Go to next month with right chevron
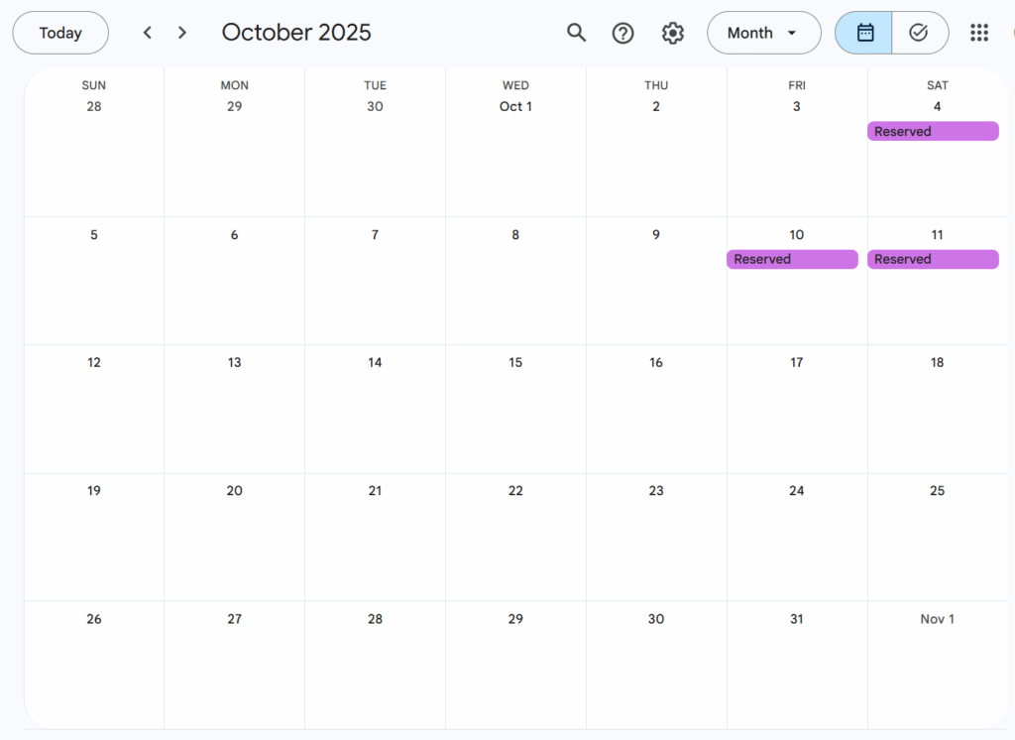The height and width of the screenshot is (740, 1015). pyautogui.click(x=182, y=33)
